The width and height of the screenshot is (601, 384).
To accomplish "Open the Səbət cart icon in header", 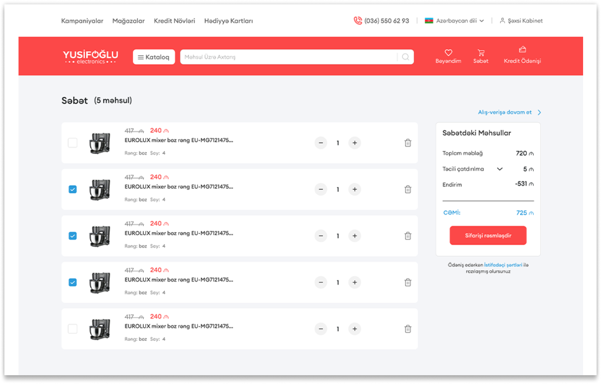I will click(481, 53).
